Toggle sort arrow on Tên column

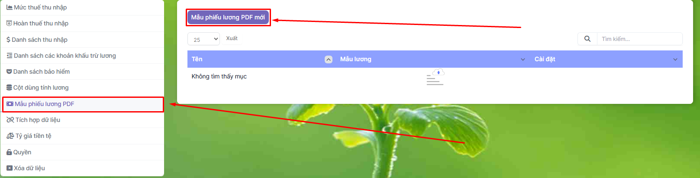[329, 59]
